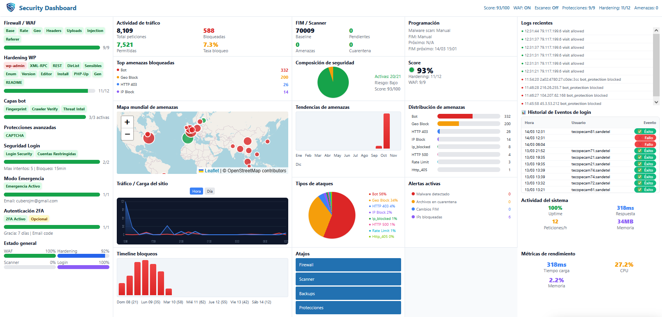
Task: Click the Éxito badge for tecopecam81.sandetel
Action: point(645,132)
